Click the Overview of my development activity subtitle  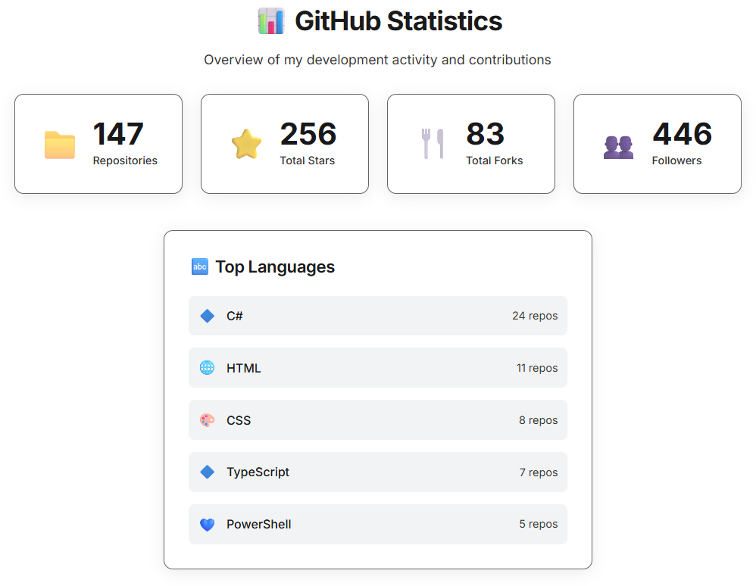377,60
